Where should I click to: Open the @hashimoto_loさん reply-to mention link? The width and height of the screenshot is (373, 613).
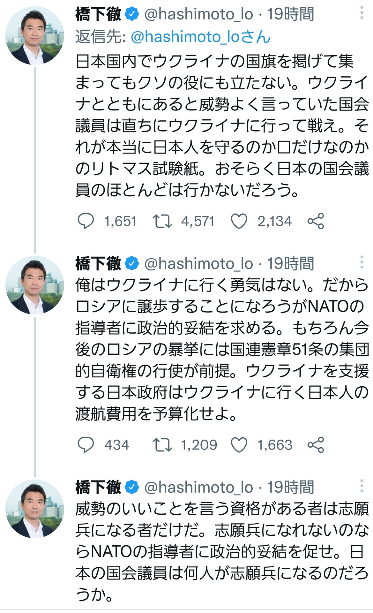pos(201,37)
